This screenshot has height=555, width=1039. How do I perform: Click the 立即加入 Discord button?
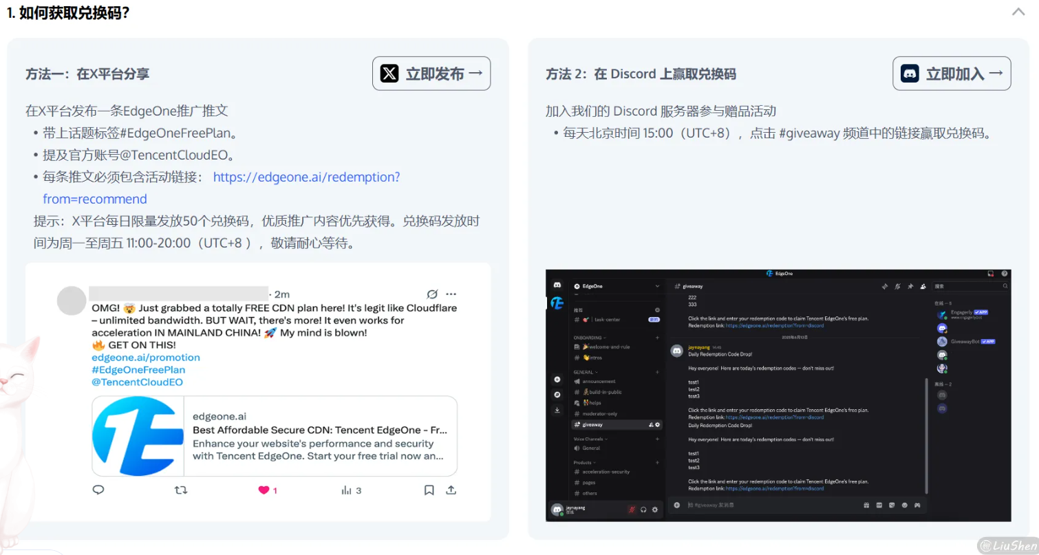click(952, 74)
